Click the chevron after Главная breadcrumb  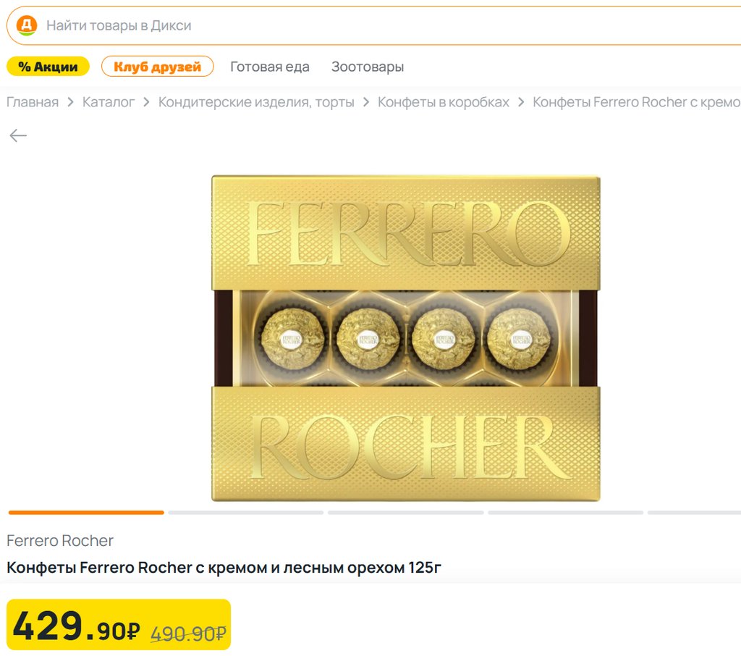[x=70, y=102]
